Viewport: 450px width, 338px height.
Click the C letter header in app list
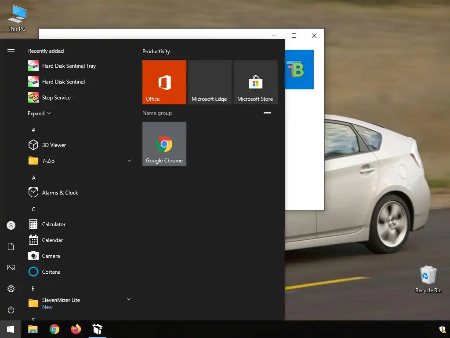point(33,209)
